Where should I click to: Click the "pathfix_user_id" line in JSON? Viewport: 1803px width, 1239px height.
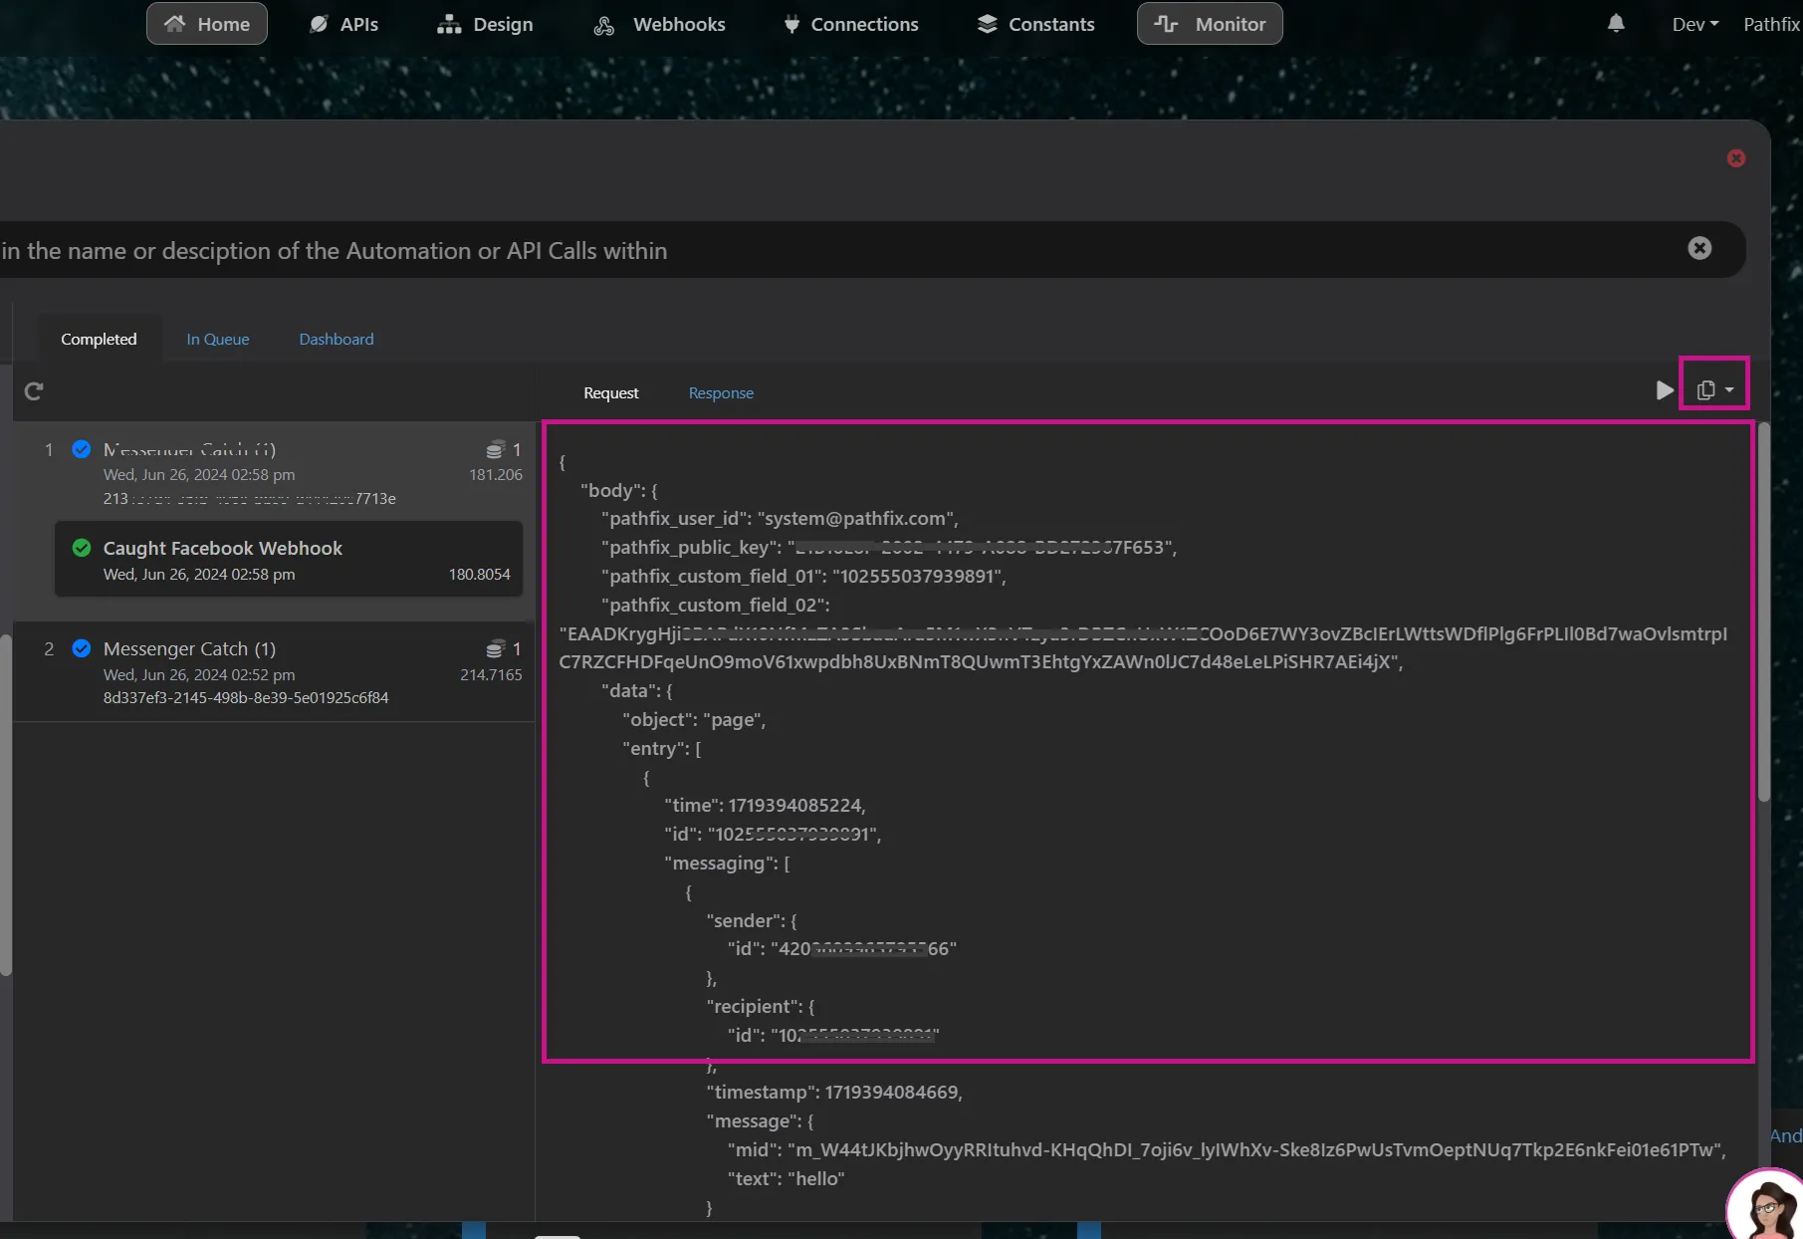coord(780,518)
